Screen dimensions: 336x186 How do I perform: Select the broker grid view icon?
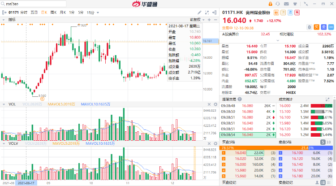329,182
